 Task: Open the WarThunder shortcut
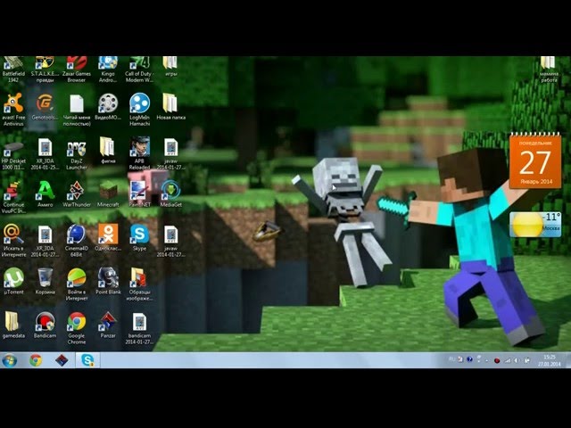point(77,193)
